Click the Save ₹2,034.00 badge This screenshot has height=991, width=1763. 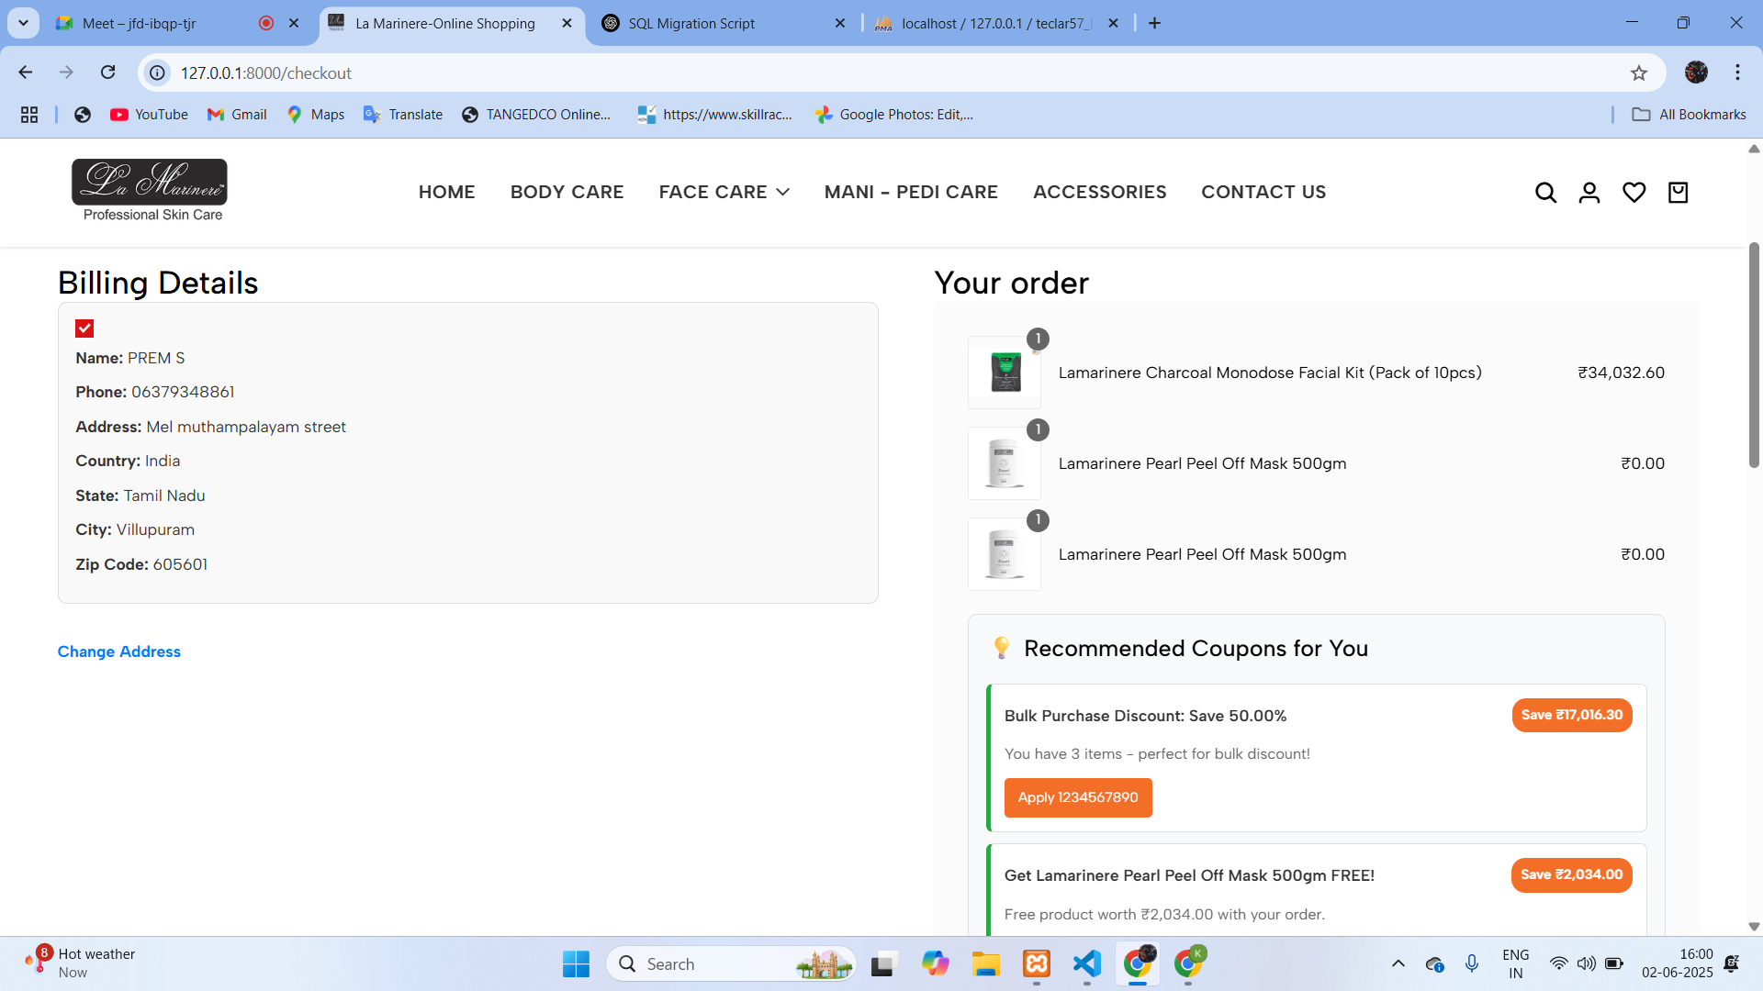(1572, 874)
